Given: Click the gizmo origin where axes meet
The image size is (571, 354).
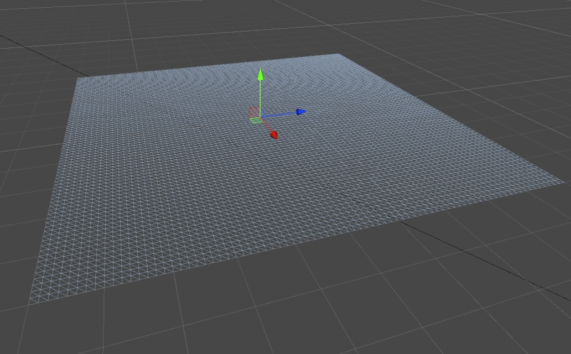Looking at the screenshot, I should tap(260, 117).
